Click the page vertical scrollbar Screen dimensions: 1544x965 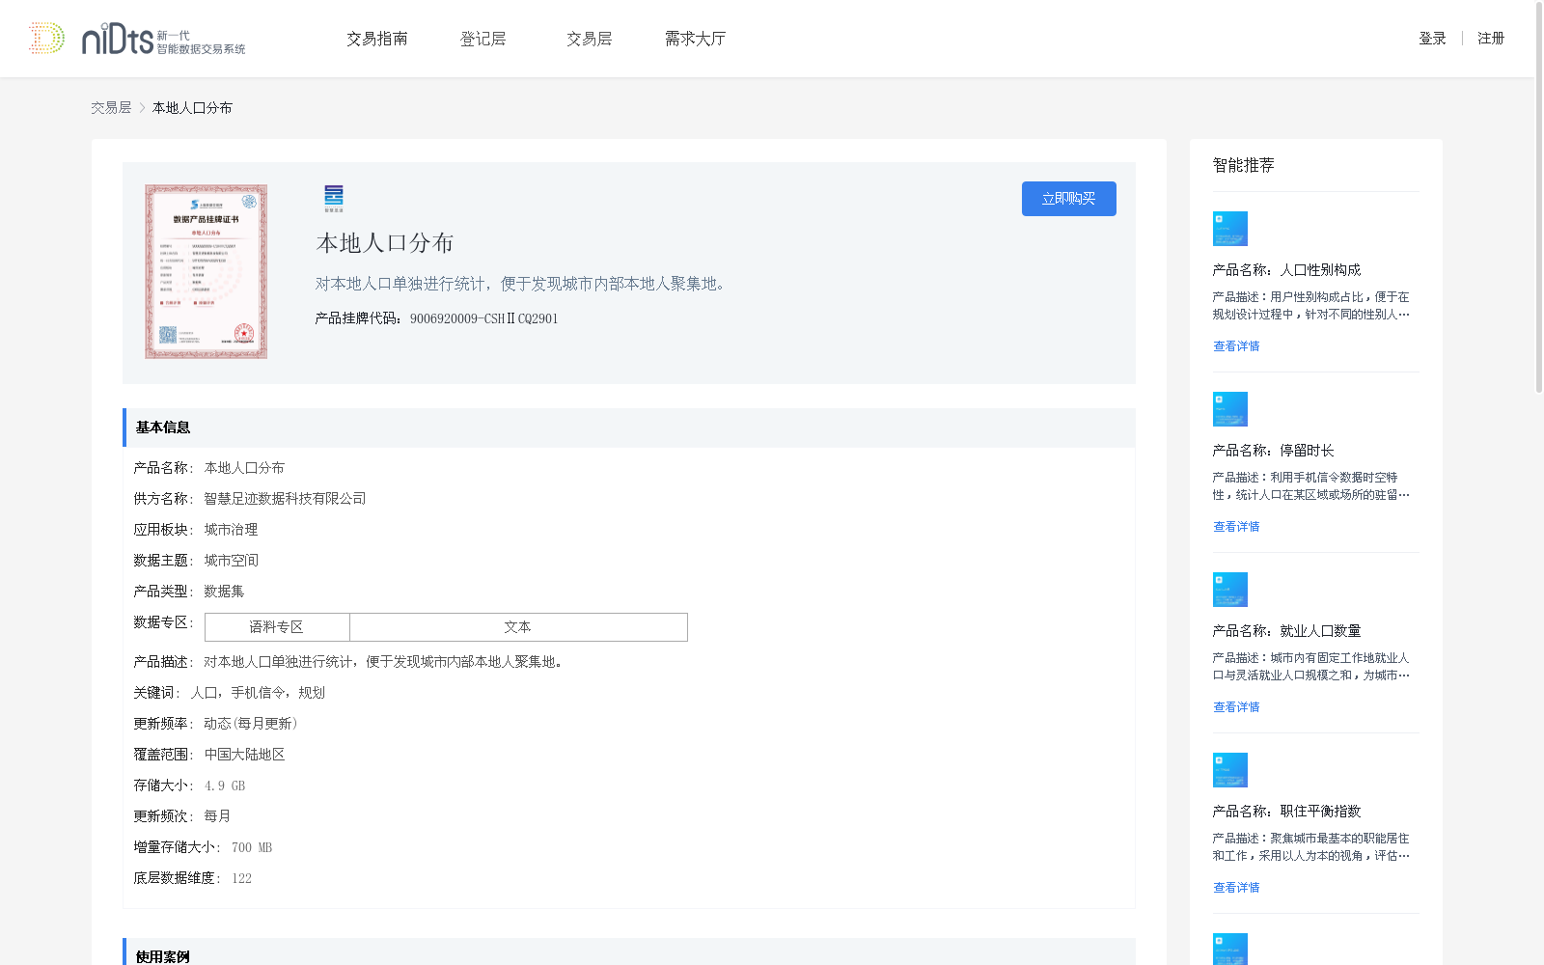pos(1538,197)
